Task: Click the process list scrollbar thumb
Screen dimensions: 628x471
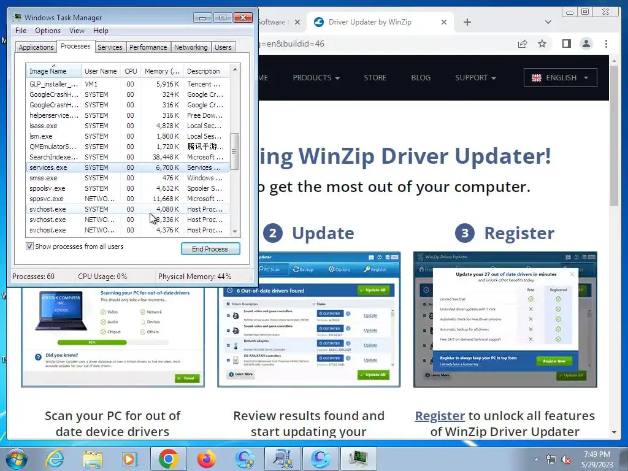Action: coord(235,151)
